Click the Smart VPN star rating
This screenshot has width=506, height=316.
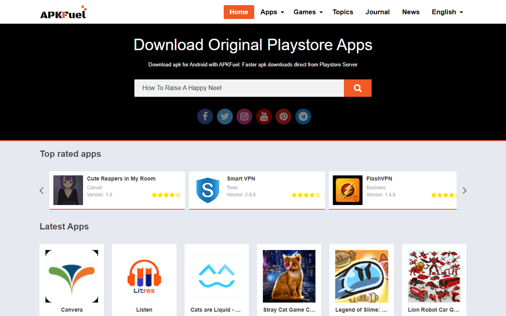pos(306,195)
